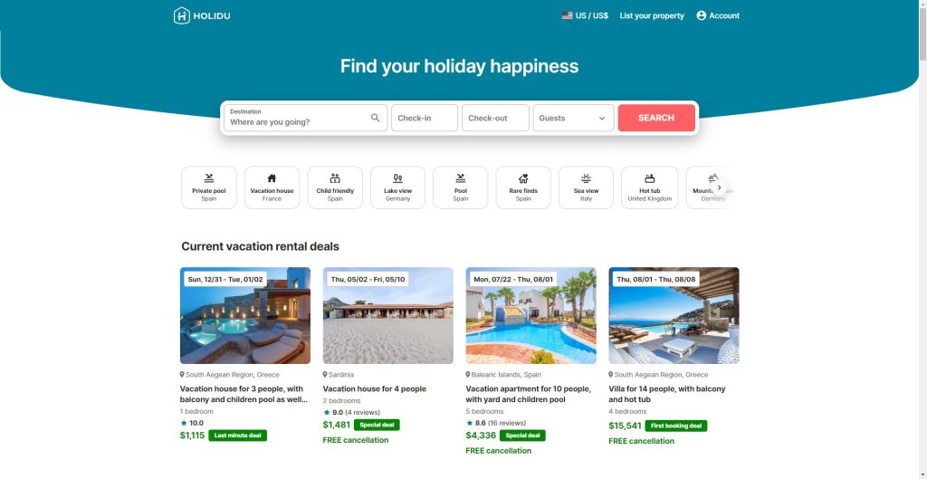
Task: Open the US / US$ currency selector
Action: click(585, 15)
